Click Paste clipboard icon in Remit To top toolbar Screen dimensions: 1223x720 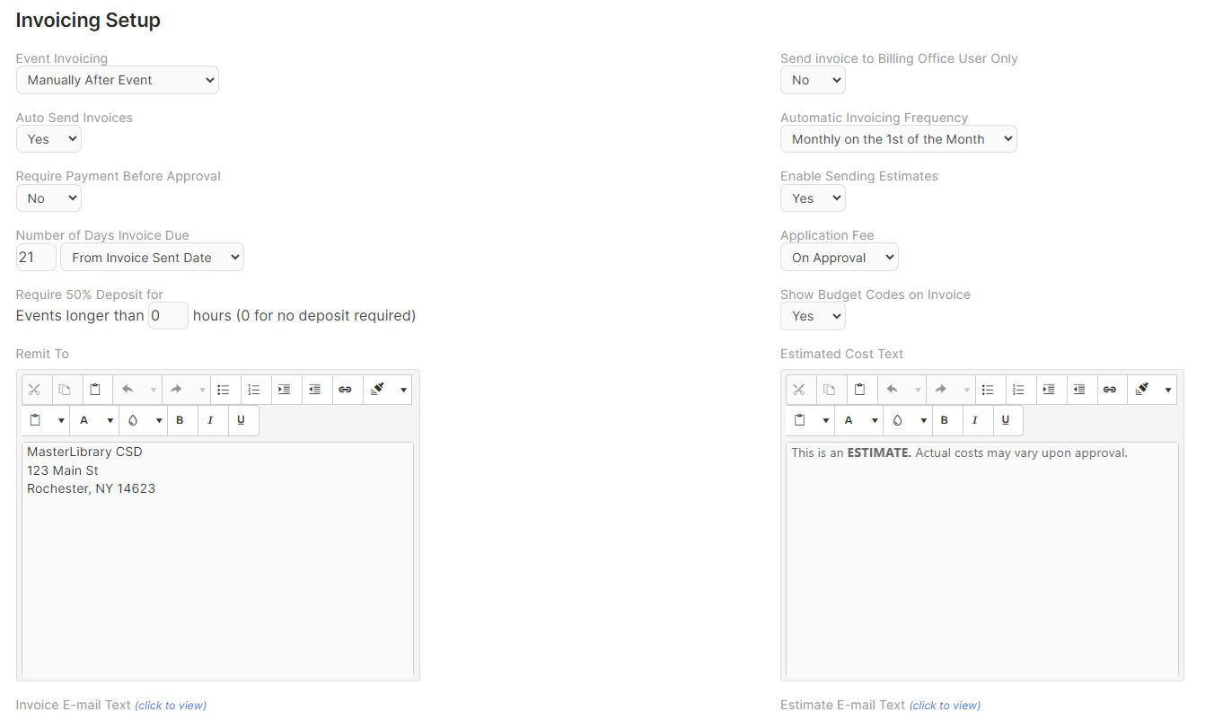click(x=95, y=390)
